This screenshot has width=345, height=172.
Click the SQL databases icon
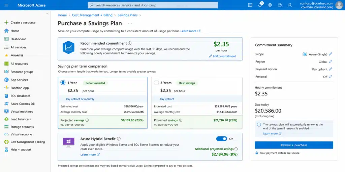point(6,96)
